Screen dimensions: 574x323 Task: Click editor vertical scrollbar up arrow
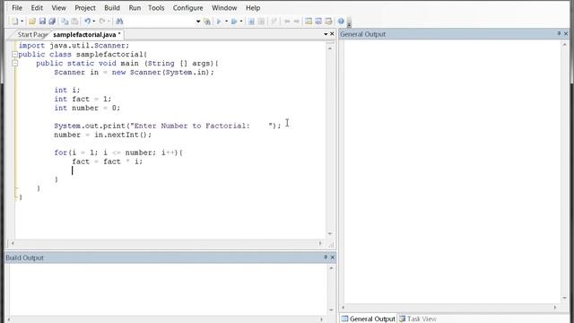330,48
